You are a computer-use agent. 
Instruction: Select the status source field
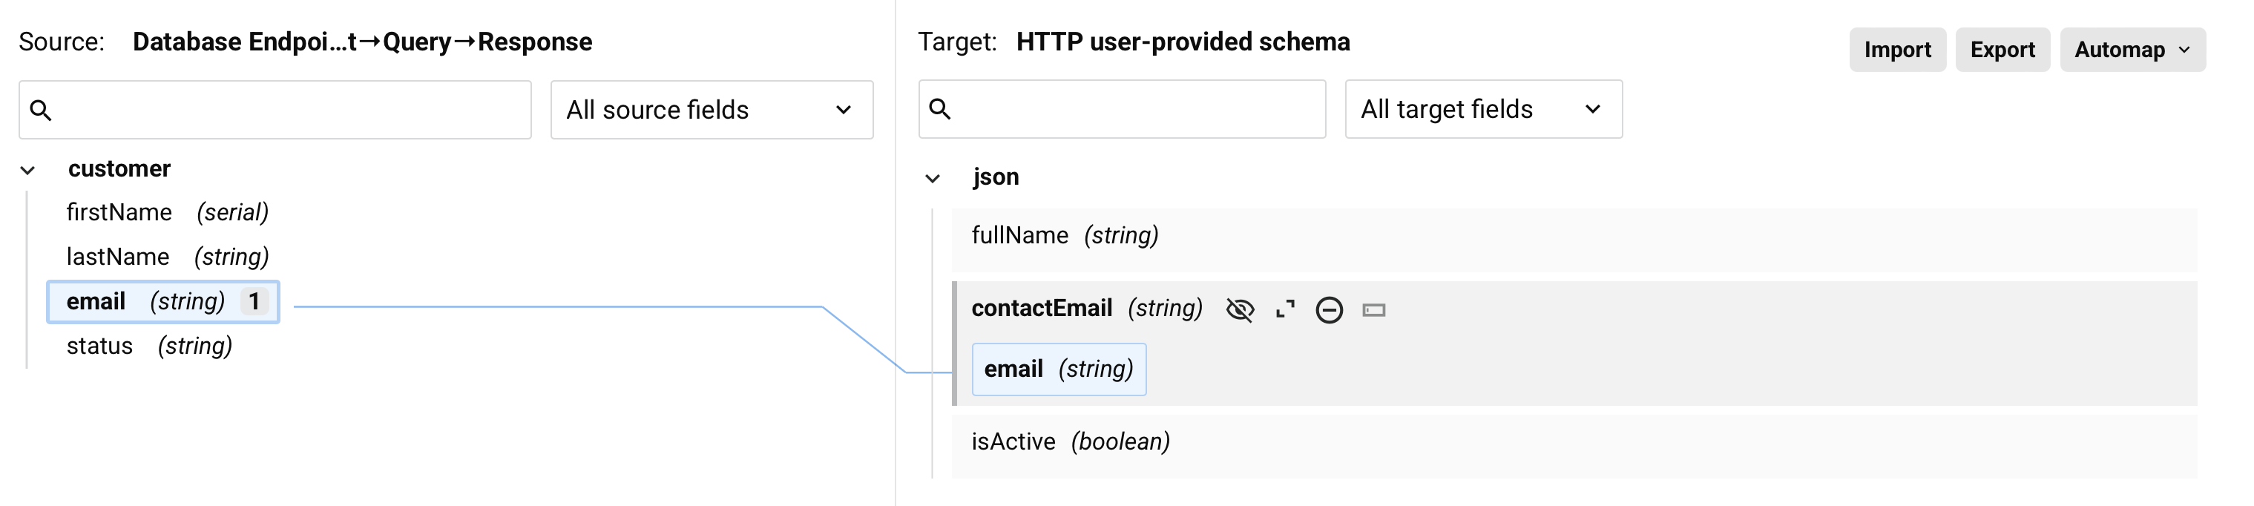(99, 346)
